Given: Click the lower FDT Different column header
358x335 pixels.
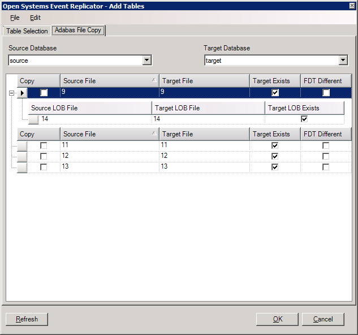Looking at the screenshot, I should [x=326, y=134].
